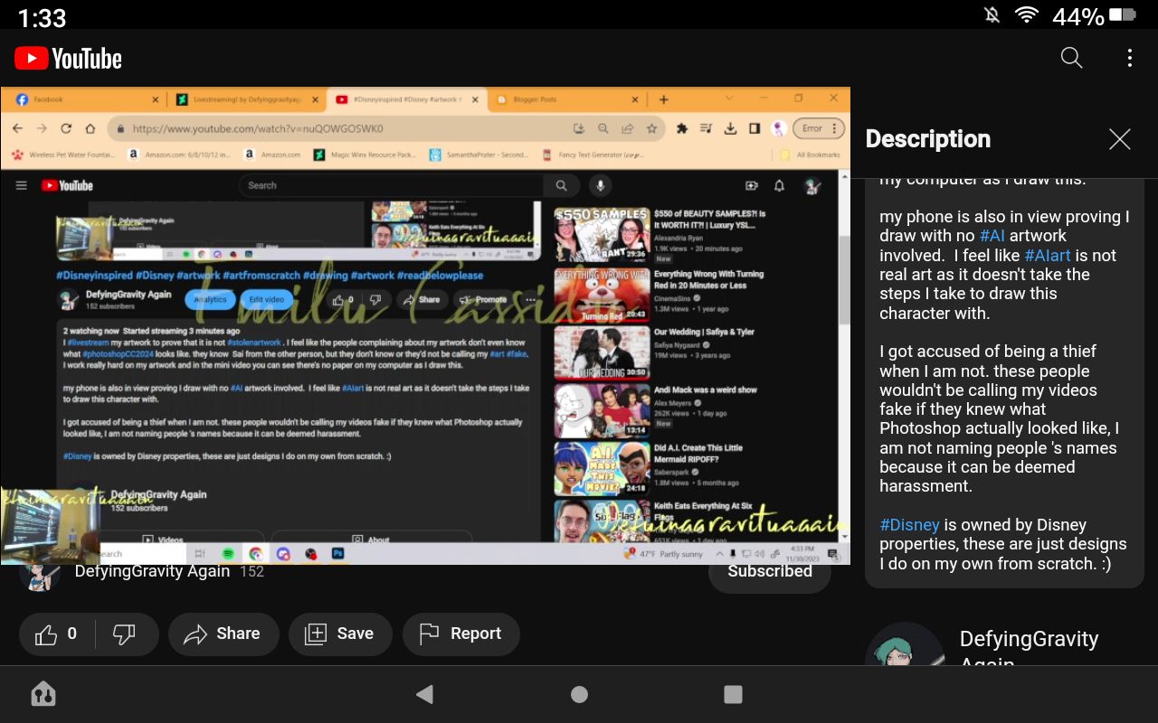The height and width of the screenshot is (723, 1158).
Task: Dislike the video with the thumbs-down button
Action: click(124, 634)
